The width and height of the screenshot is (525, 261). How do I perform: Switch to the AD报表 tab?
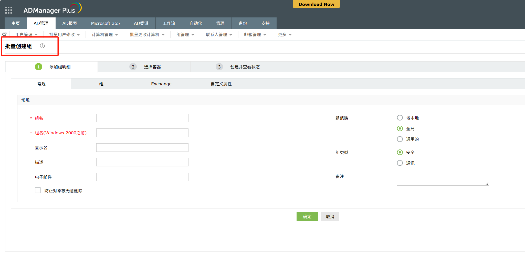point(70,23)
